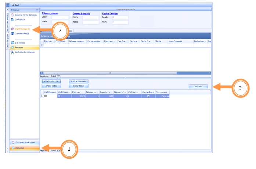The width and height of the screenshot is (256, 169).
Task: Click the Generar norma bancaria icon
Action: 12,15
